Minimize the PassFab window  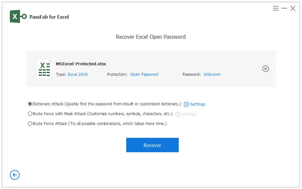(284, 8)
